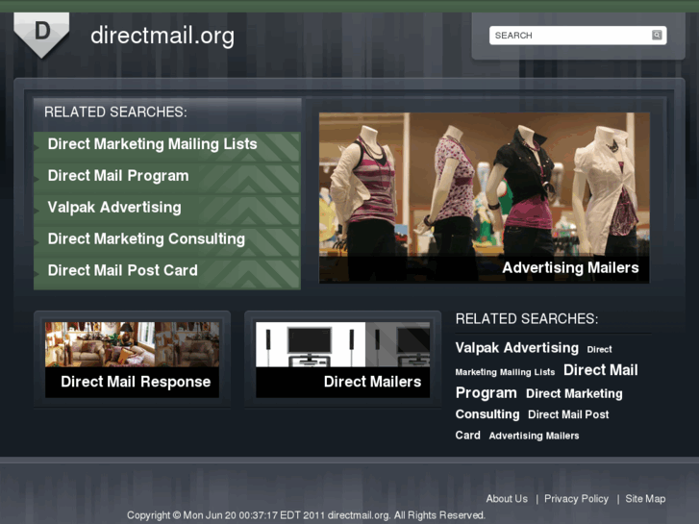Image resolution: width=699 pixels, height=524 pixels.
Task: Open the directmail.org site title
Action: tap(162, 36)
